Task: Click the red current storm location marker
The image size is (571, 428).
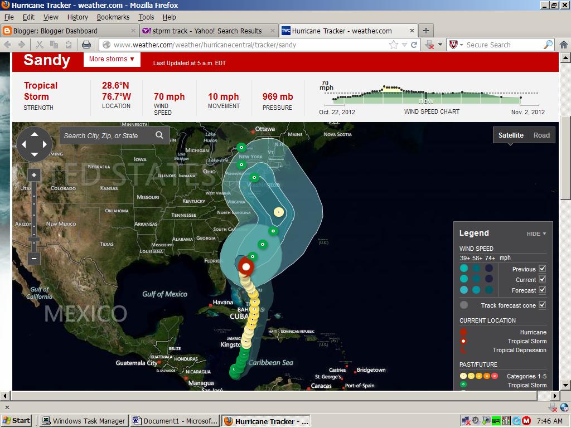Action: [246, 267]
